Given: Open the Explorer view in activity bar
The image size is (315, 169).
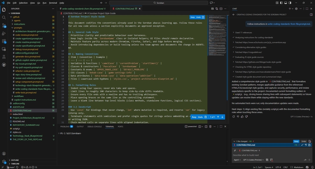Looking at the screenshot, I should 4,10.
